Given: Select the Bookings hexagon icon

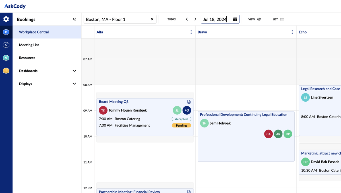Looking at the screenshot, I should pos(6,32).
